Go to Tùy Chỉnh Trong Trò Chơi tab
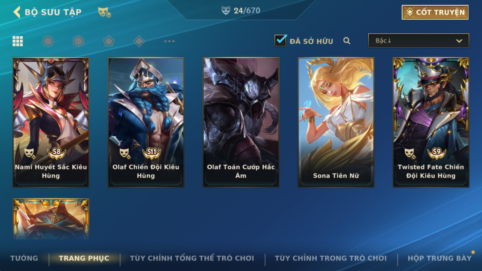Image resolution: width=482 pixels, height=271 pixels. (331, 258)
